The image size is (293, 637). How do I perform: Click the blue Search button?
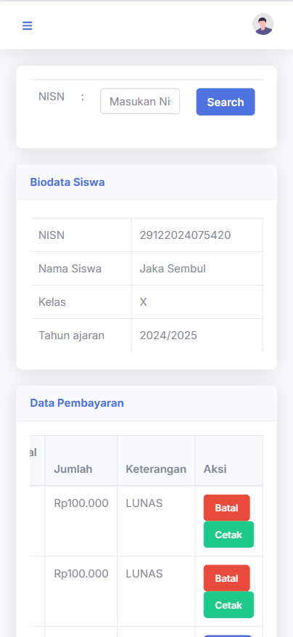[226, 102]
